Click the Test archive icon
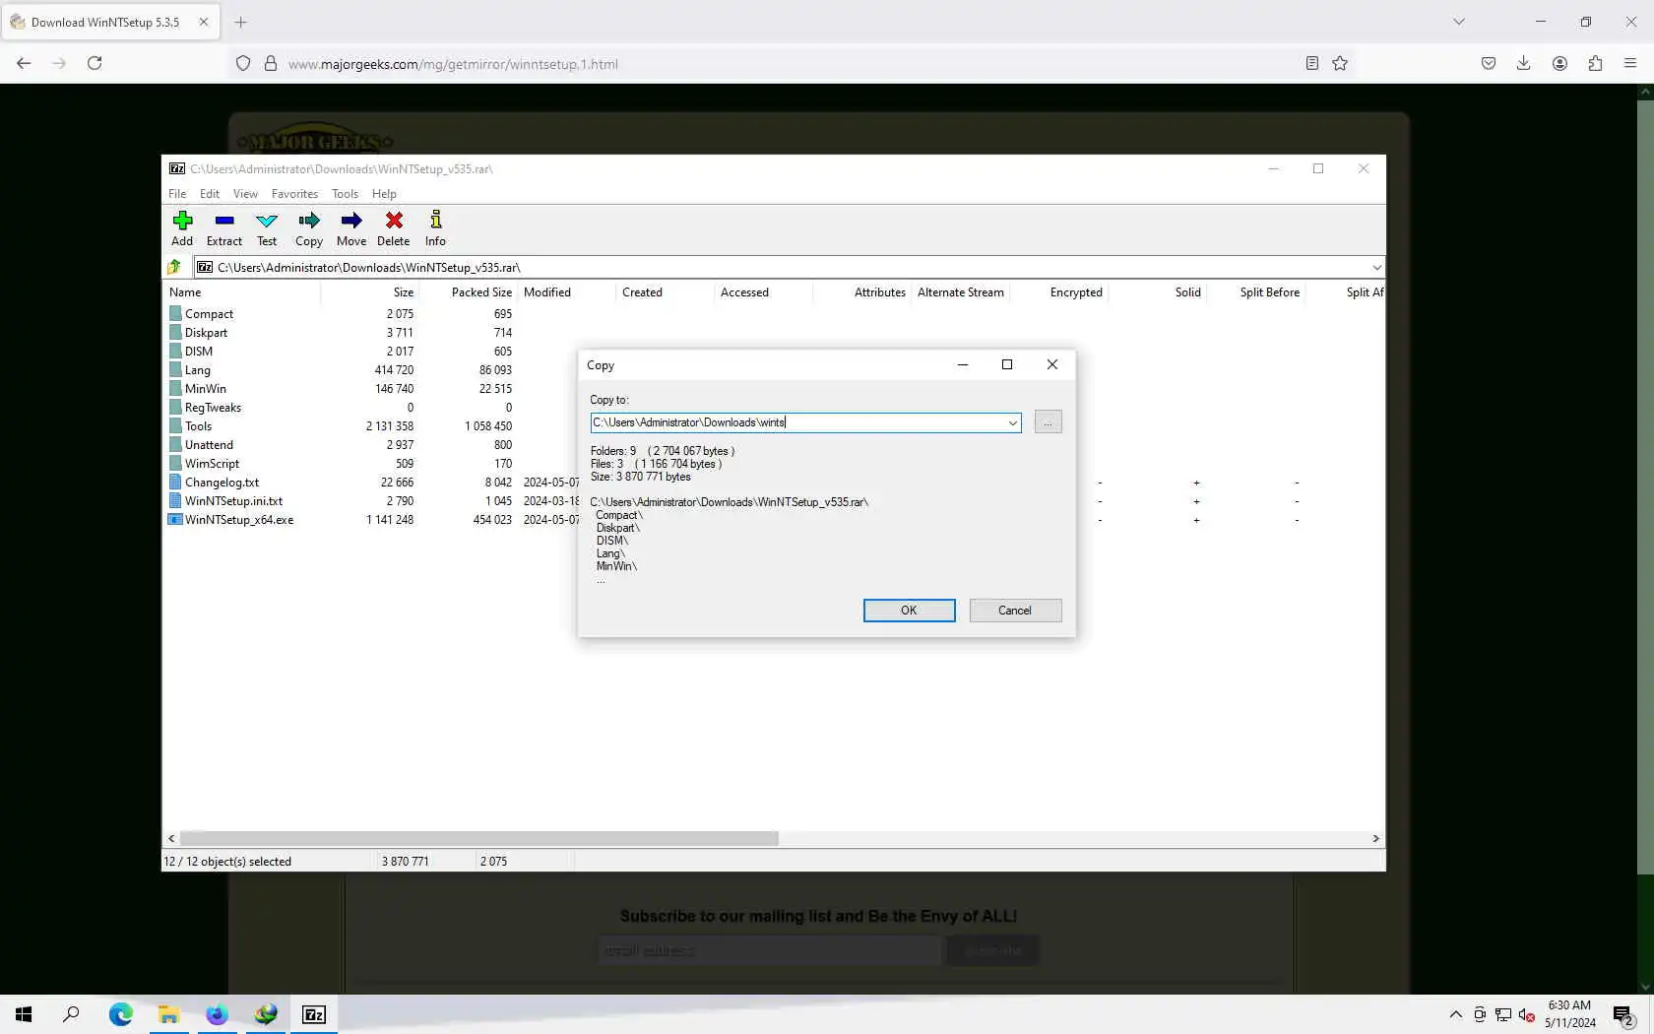 click(267, 228)
